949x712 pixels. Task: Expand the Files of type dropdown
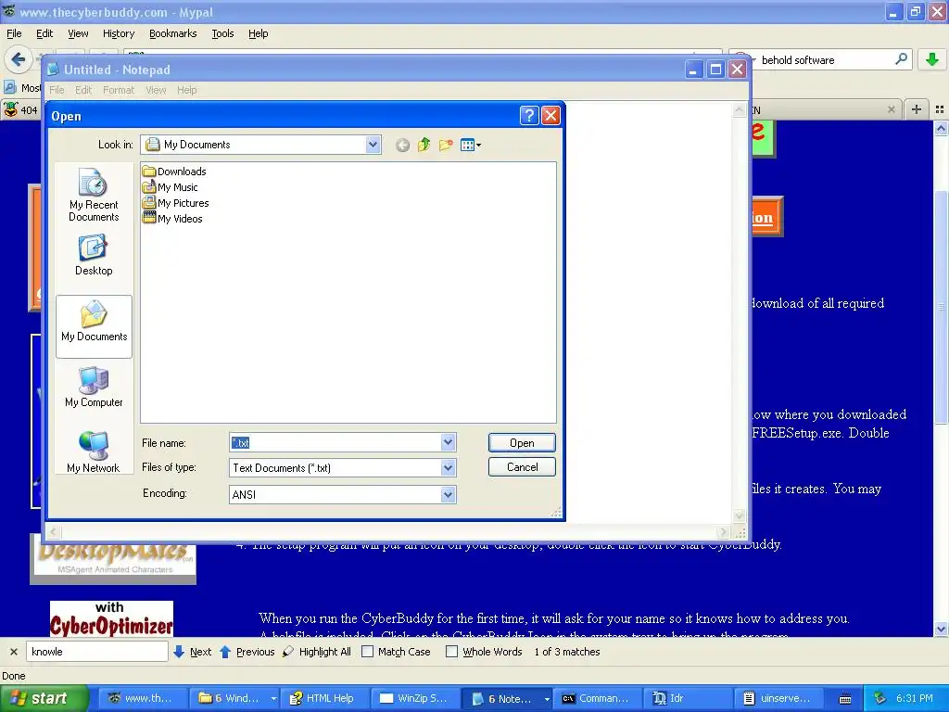click(x=448, y=467)
